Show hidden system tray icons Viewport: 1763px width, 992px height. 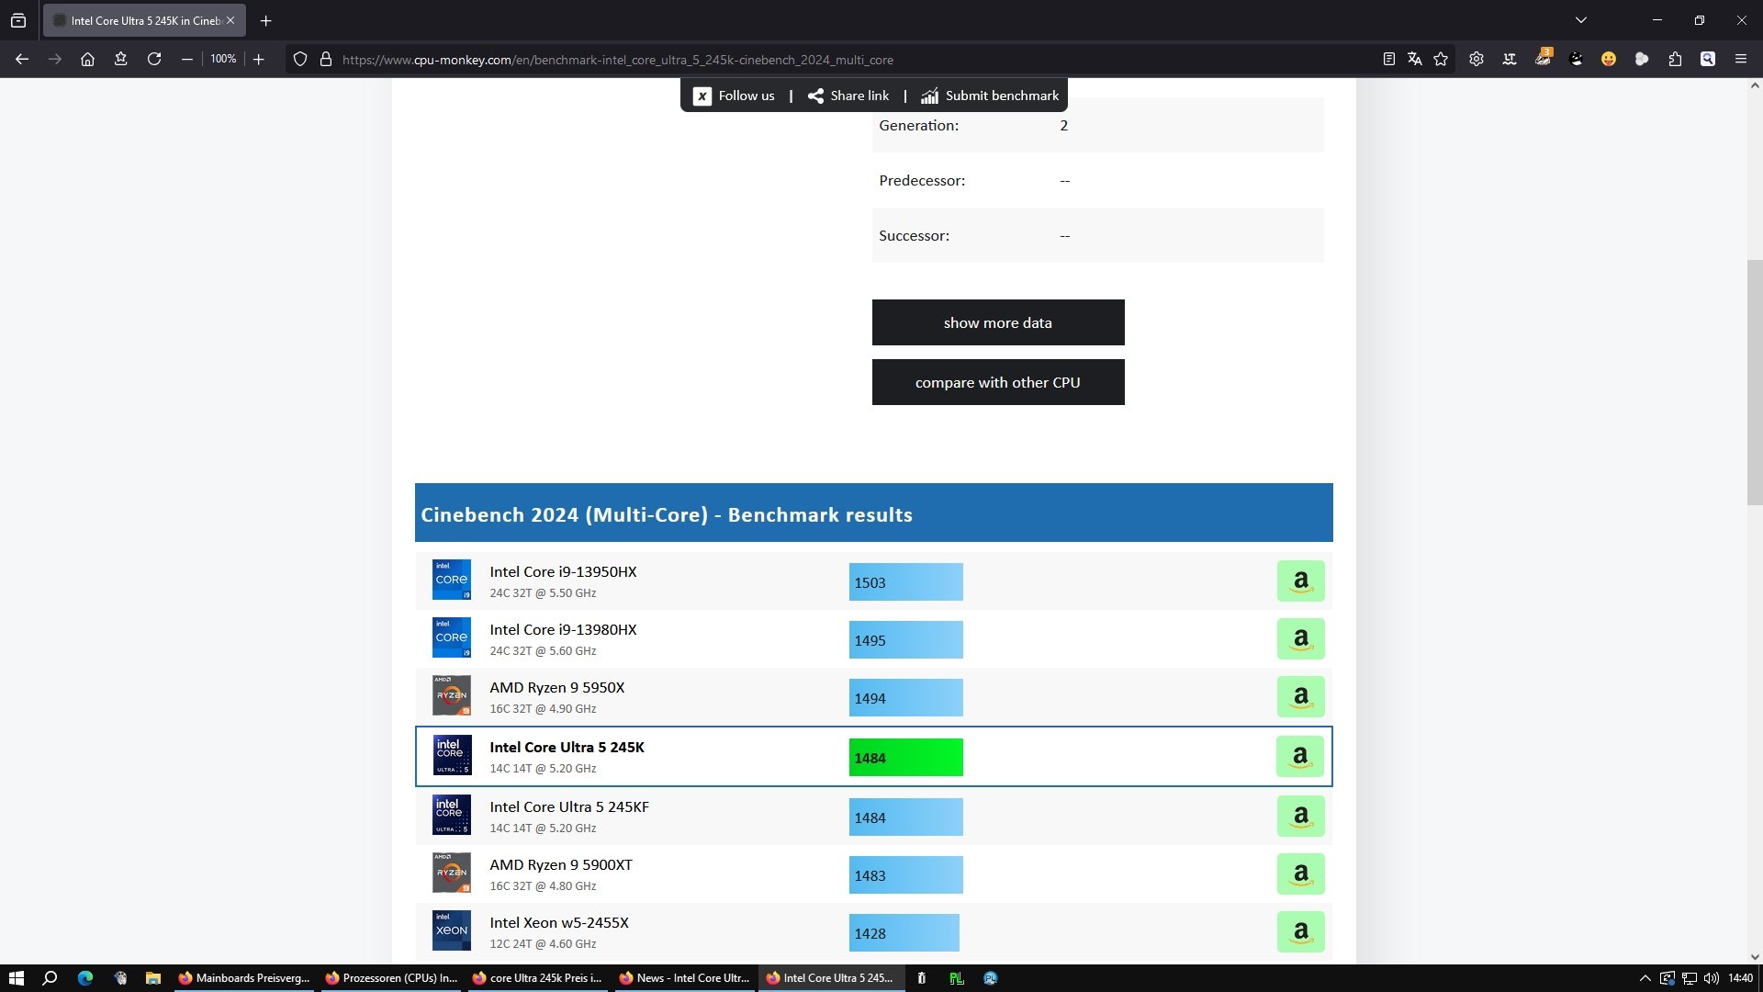[1645, 978]
